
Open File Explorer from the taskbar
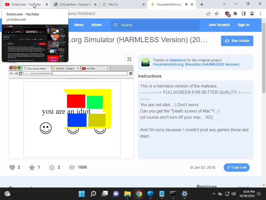tap(127, 194)
